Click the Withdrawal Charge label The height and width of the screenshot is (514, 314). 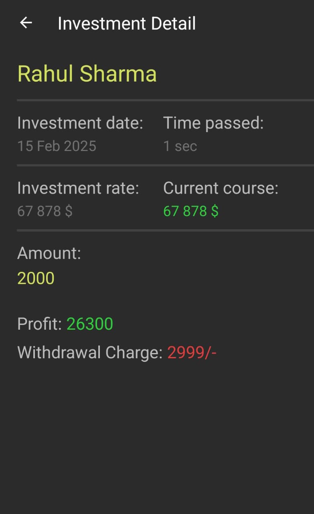click(x=90, y=353)
